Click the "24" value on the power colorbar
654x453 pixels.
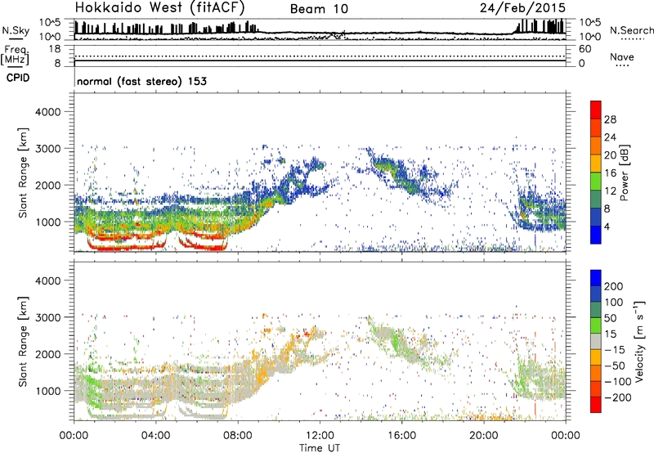coord(610,137)
